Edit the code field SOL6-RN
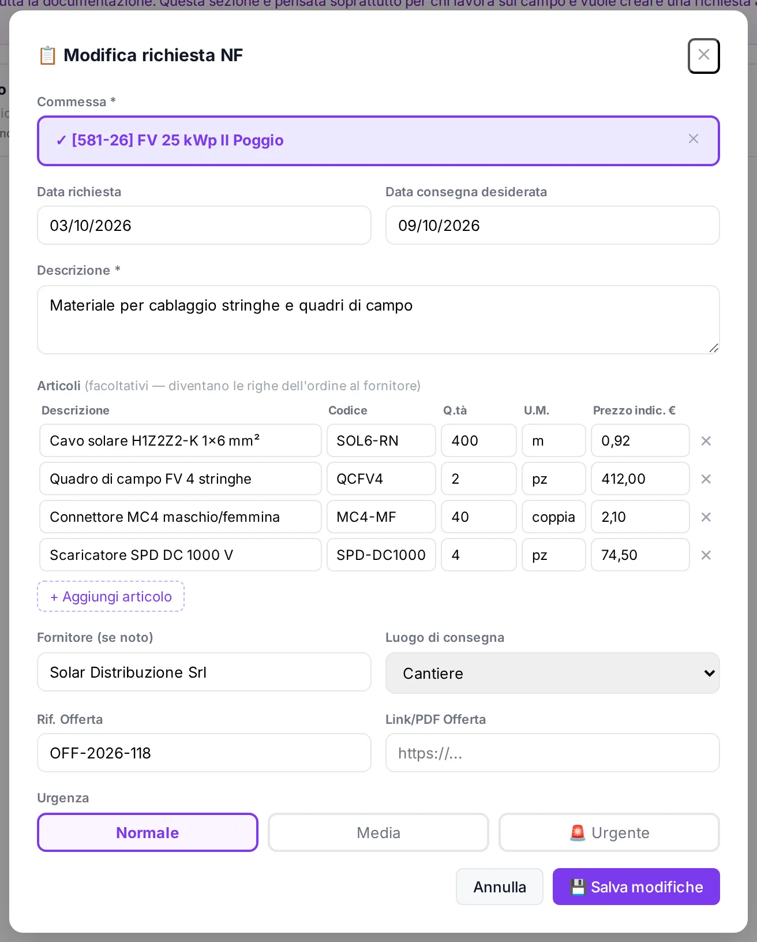Viewport: 757px width, 942px height. coord(381,441)
